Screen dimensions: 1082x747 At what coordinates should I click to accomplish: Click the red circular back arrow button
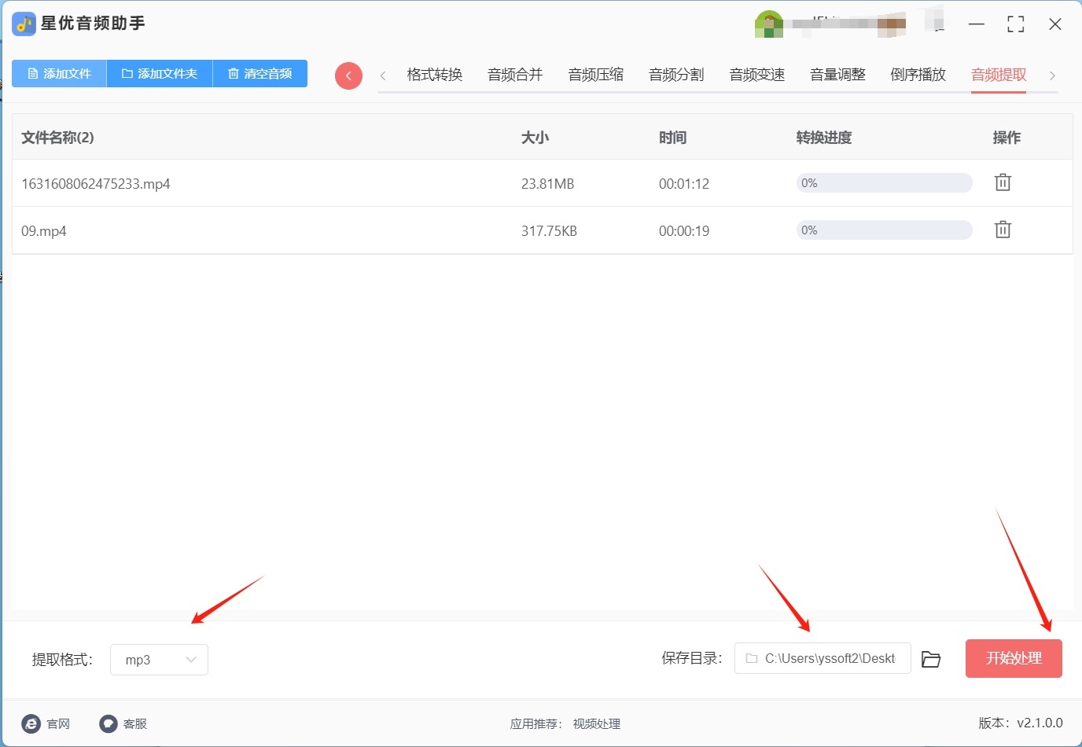(348, 75)
